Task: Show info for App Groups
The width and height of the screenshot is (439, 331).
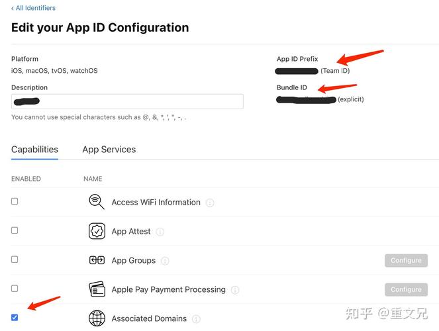Action: 165,261
